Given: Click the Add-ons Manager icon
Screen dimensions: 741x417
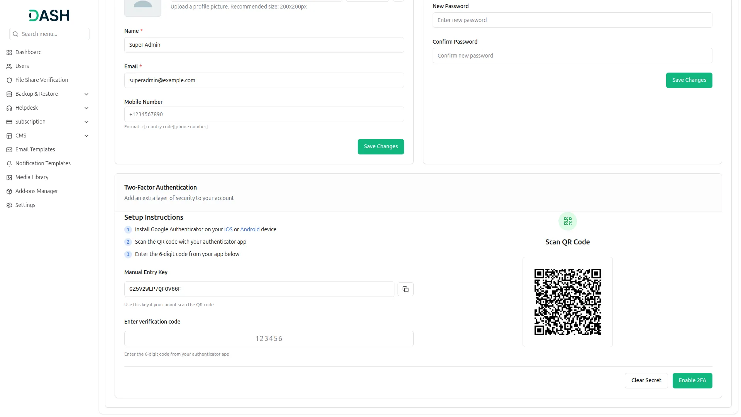Looking at the screenshot, I should click(8, 191).
